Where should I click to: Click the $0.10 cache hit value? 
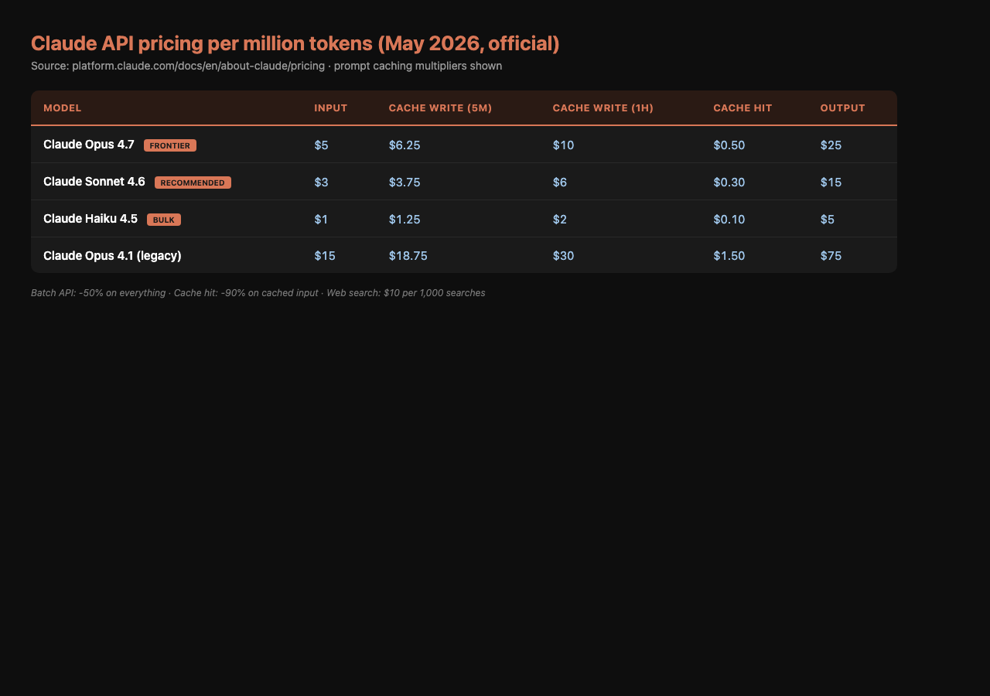(729, 219)
